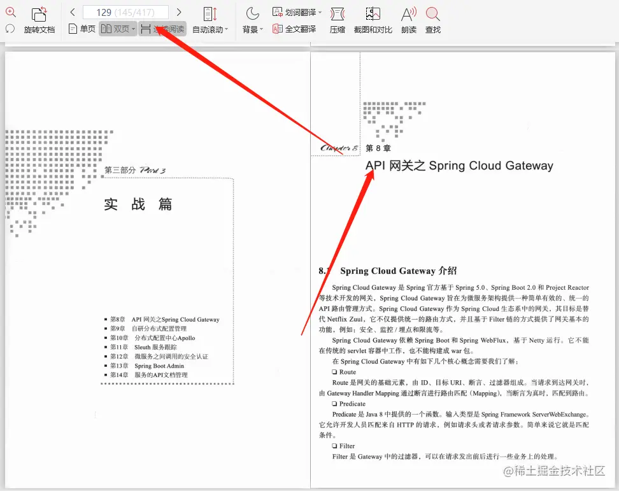Image resolution: width=619 pixels, height=491 pixels.
Task: Toggle 连续阅读 continuous reading mode
Action: (162, 29)
